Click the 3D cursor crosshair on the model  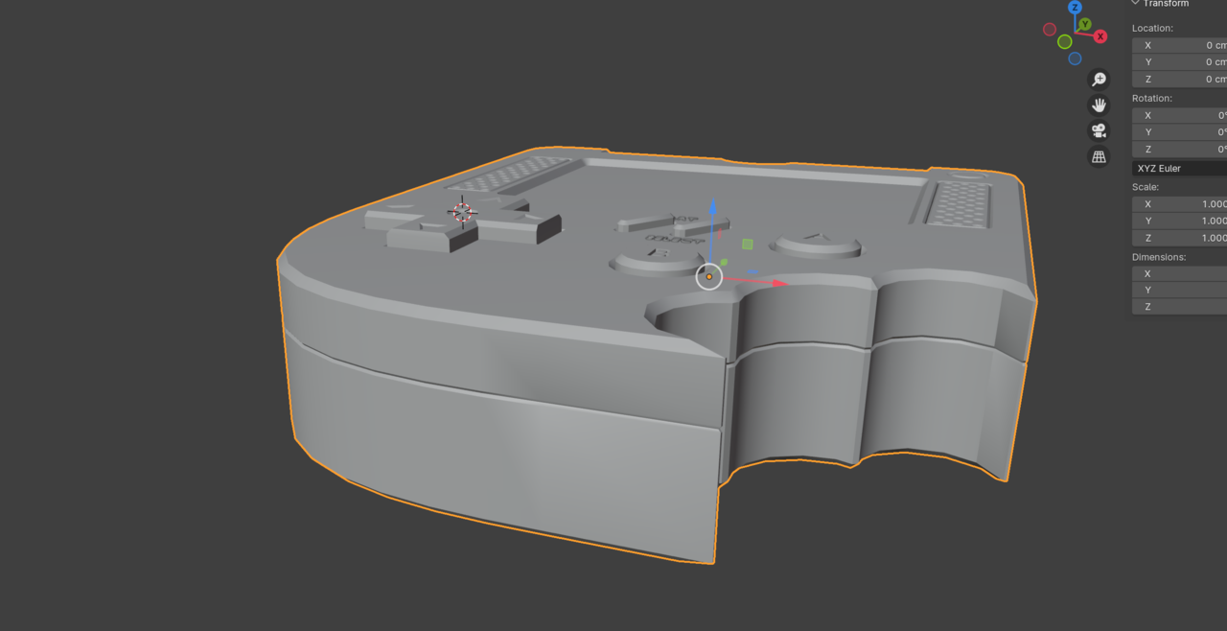(x=462, y=212)
